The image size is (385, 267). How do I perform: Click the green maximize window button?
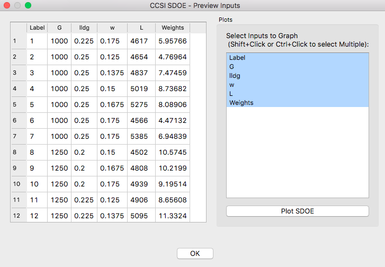click(x=28, y=5)
